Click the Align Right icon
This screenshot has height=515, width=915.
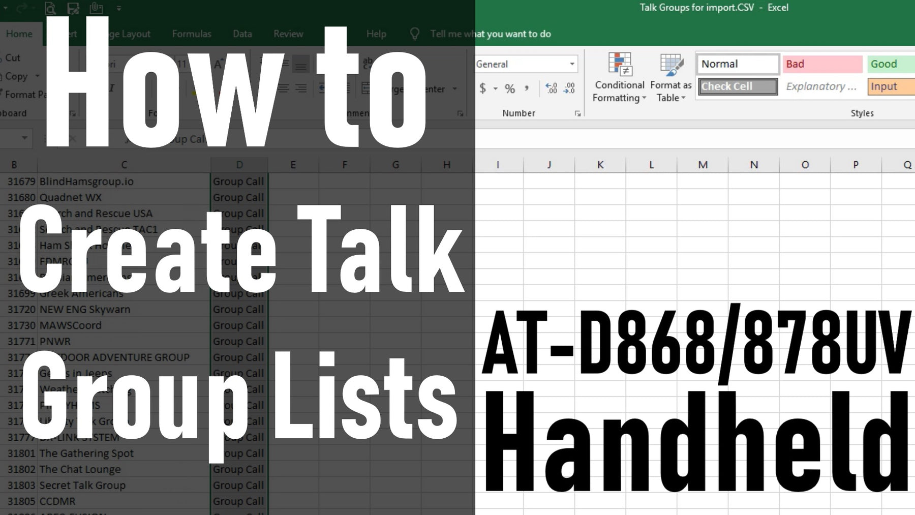301,88
